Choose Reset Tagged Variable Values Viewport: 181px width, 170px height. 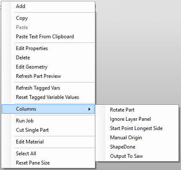pos(48,97)
